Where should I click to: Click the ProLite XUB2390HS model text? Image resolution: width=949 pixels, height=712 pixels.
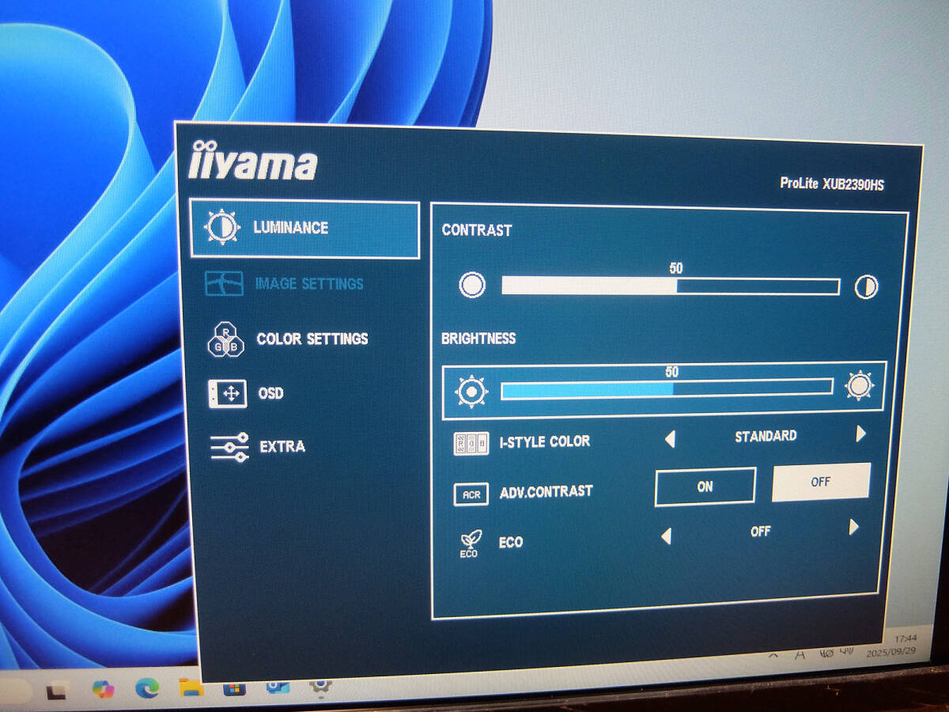click(x=832, y=184)
